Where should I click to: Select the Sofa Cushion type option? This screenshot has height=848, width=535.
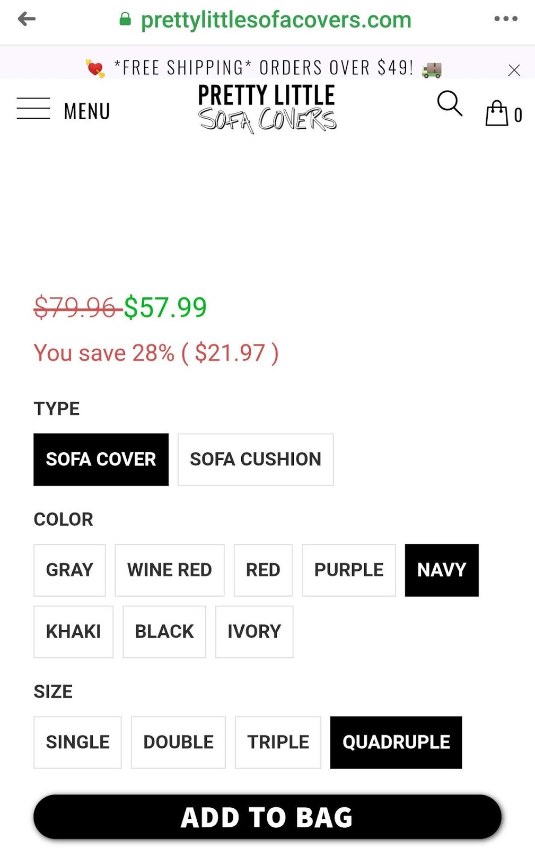[256, 459]
